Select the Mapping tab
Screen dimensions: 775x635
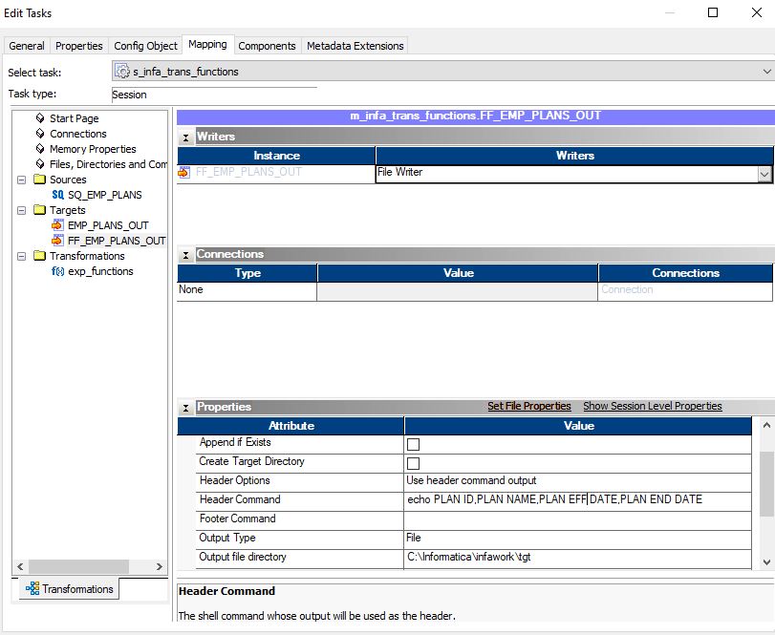click(x=207, y=45)
